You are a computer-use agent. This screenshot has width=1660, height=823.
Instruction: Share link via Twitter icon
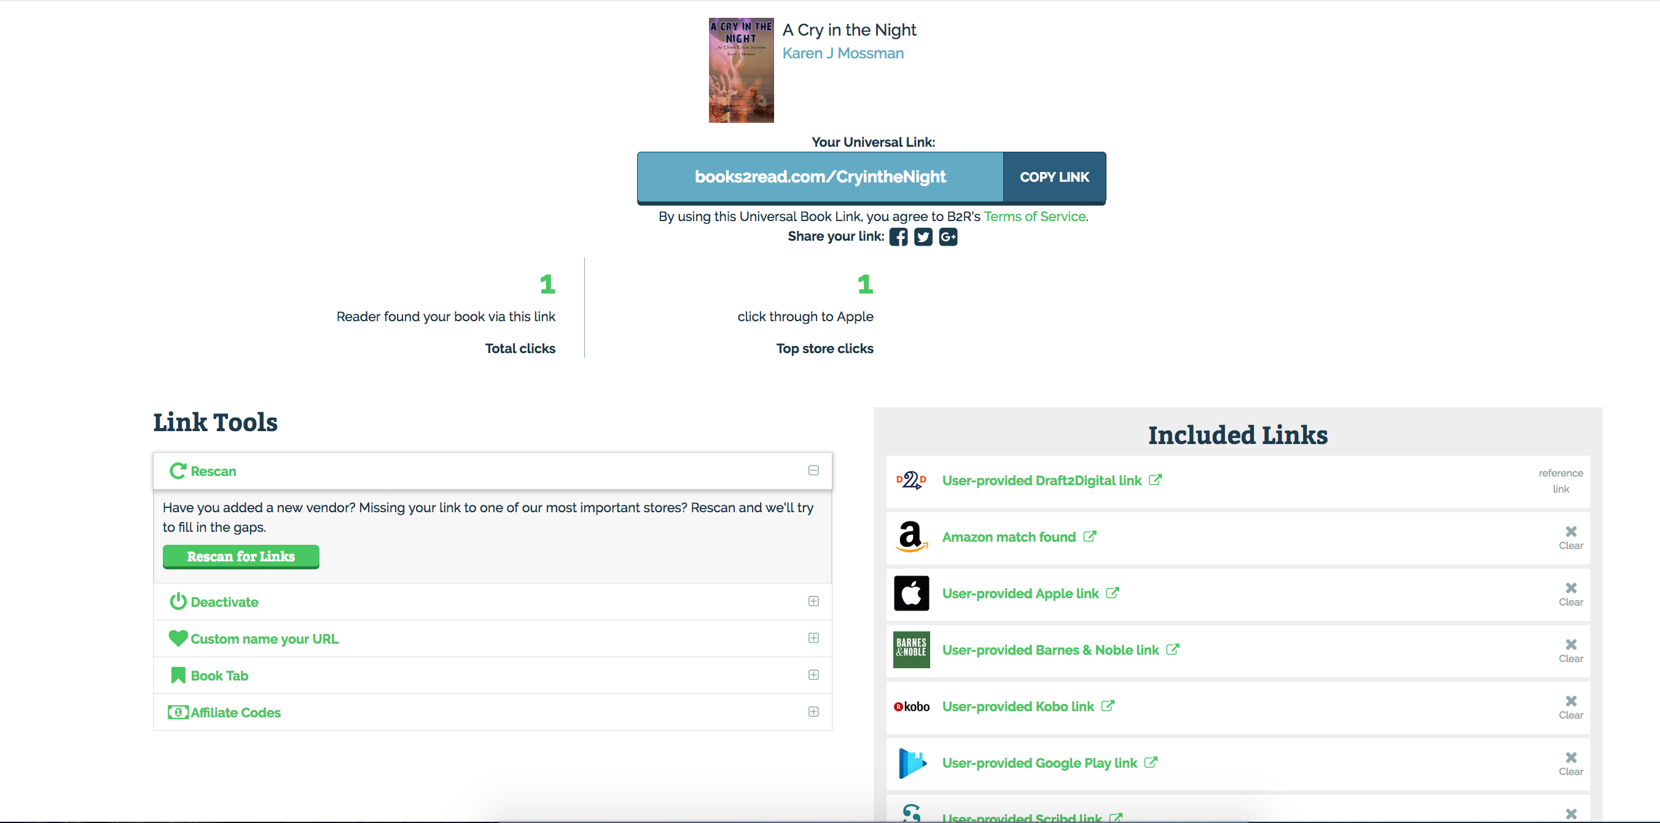click(x=923, y=237)
